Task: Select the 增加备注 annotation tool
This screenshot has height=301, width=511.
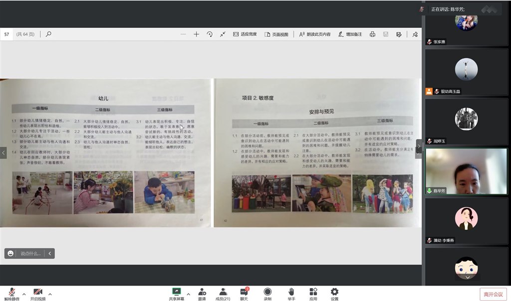Action: pyautogui.click(x=350, y=34)
